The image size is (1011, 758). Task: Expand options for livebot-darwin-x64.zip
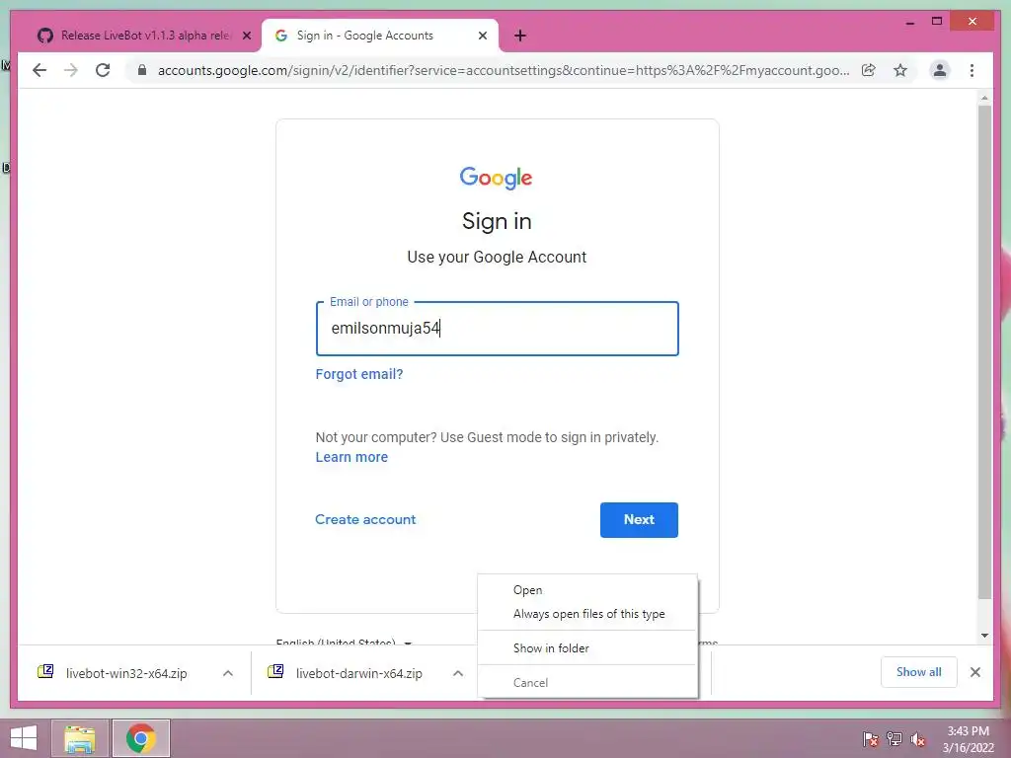click(458, 673)
